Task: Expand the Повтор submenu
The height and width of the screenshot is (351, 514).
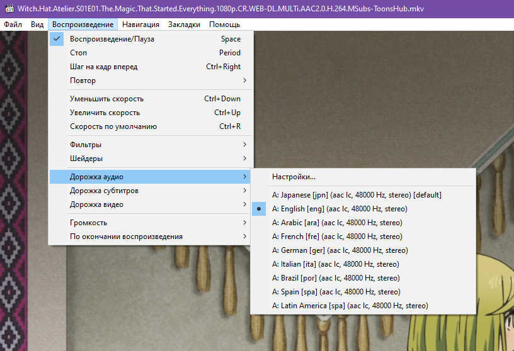Action: [151, 81]
